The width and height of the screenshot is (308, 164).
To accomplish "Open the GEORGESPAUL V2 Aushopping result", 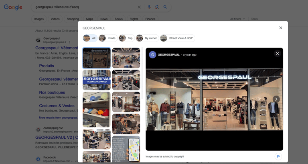I will click(x=57, y=137).
